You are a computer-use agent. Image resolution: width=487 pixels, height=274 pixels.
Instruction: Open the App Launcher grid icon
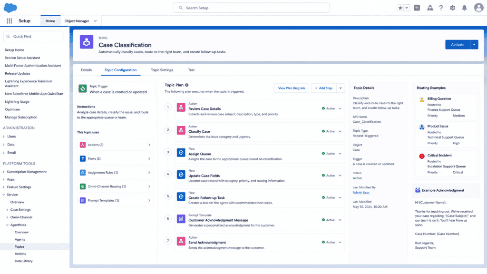click(10, 21)
